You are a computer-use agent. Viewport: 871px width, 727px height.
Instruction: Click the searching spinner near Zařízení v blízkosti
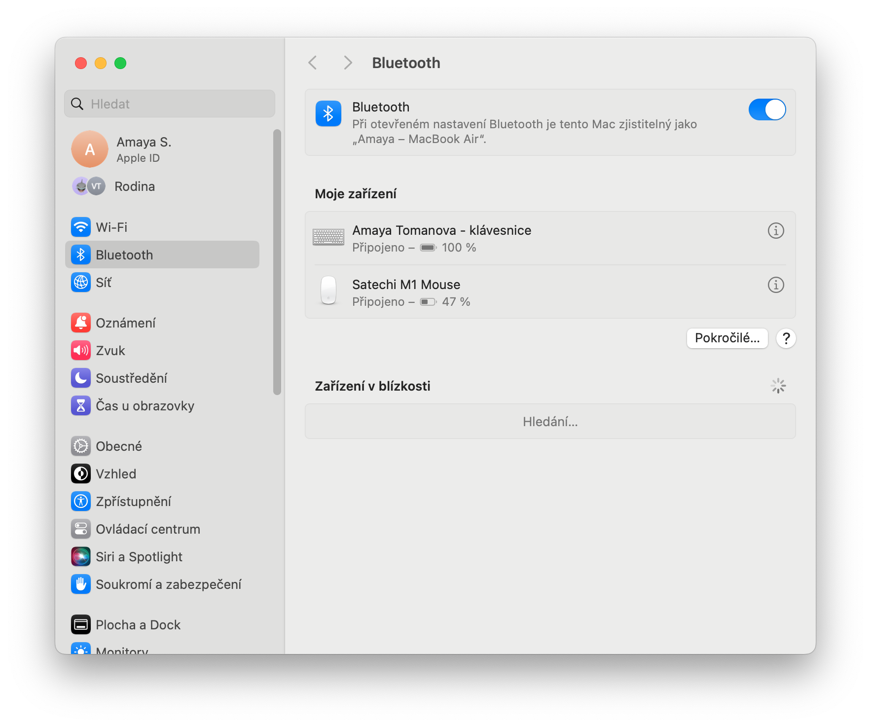778,386
